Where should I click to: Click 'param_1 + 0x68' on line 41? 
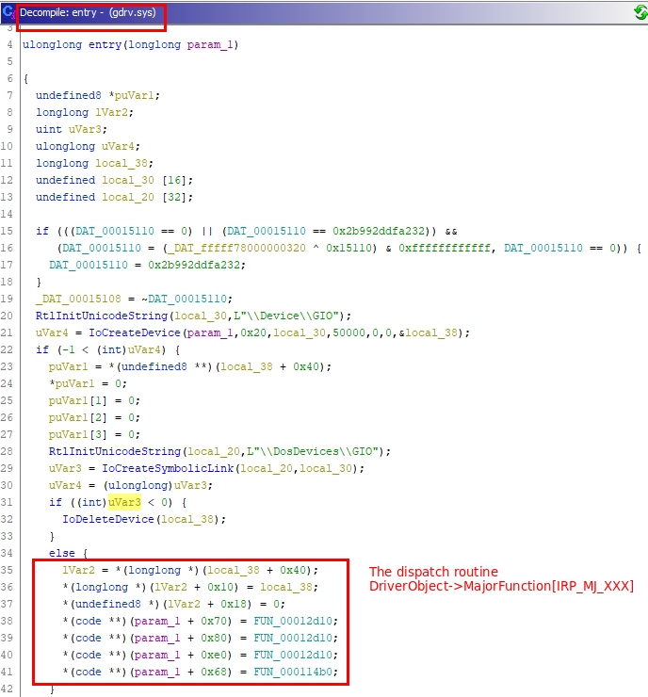180,673
